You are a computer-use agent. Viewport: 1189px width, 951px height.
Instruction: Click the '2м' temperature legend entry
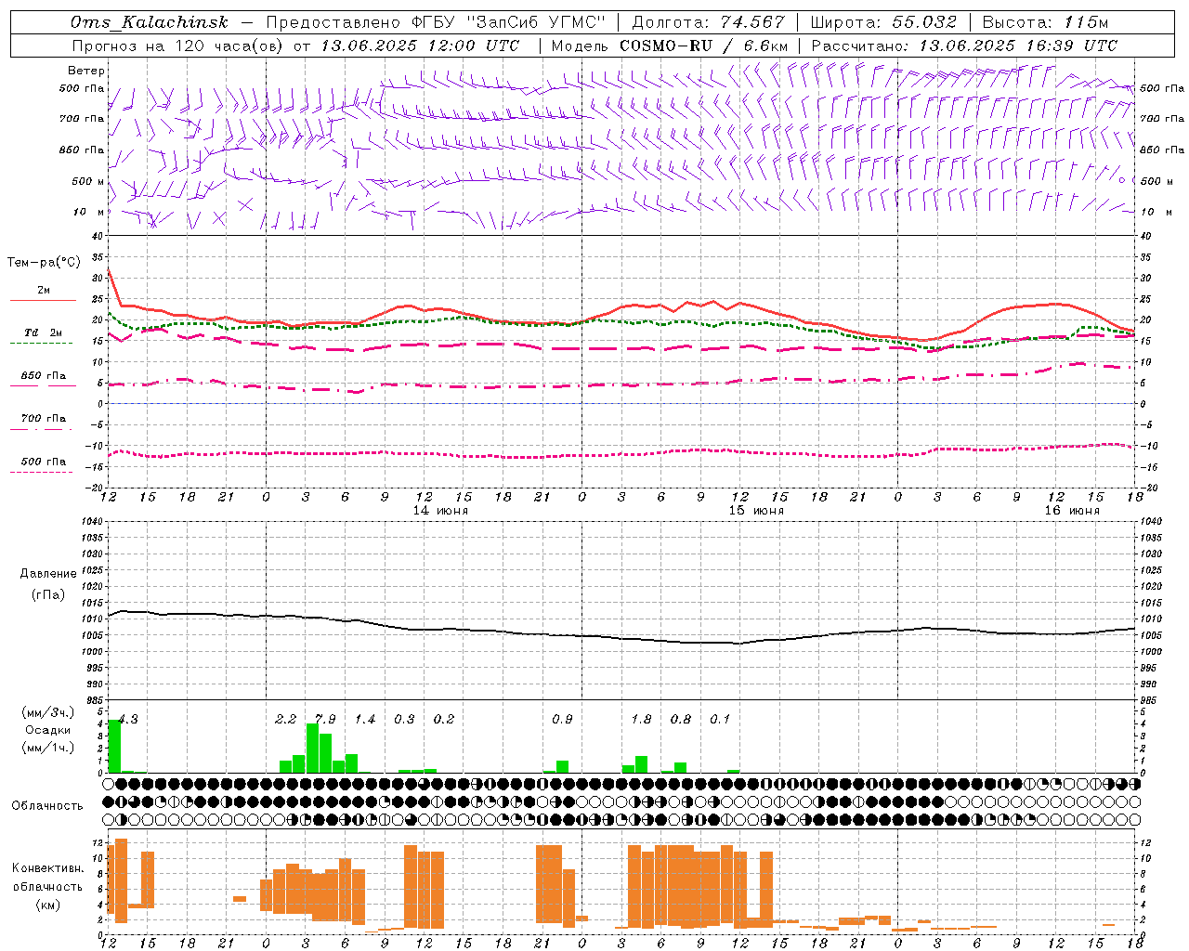[44, 290]
